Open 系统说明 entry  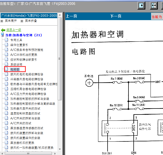pos(16,64)
